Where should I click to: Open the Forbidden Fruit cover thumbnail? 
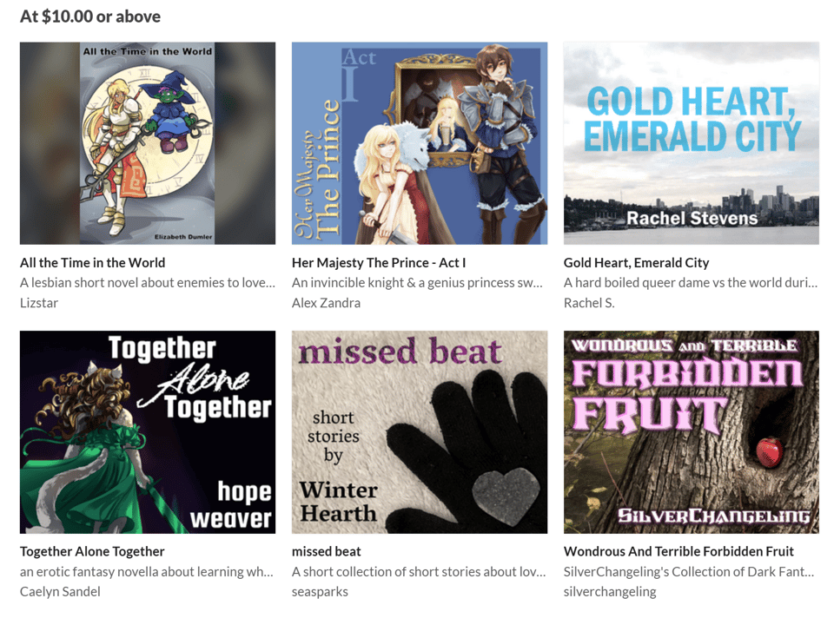pyautogui.click(x=691, y=432)
